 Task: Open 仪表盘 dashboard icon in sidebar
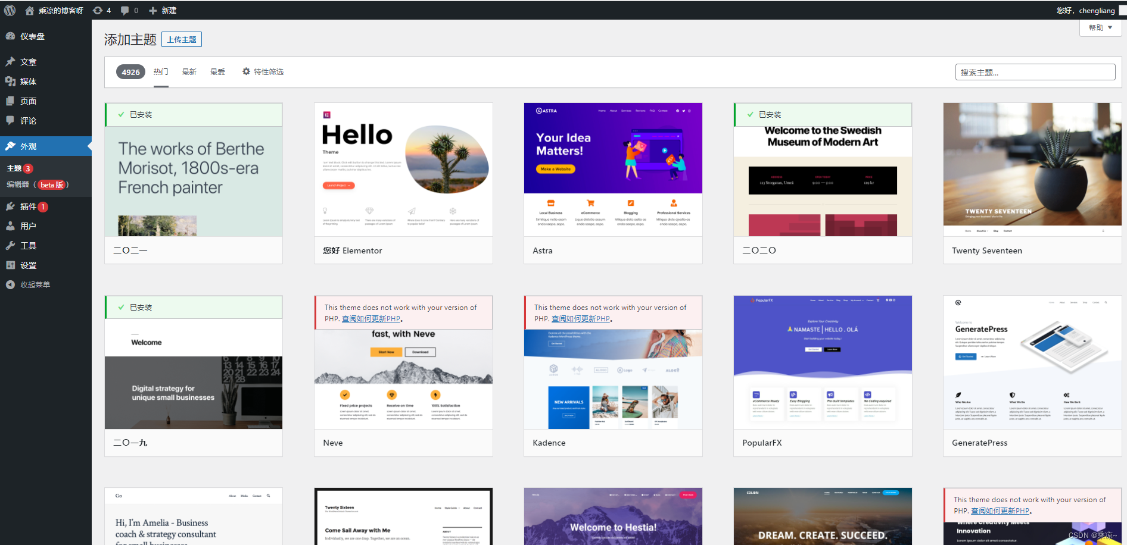(10, 36)
